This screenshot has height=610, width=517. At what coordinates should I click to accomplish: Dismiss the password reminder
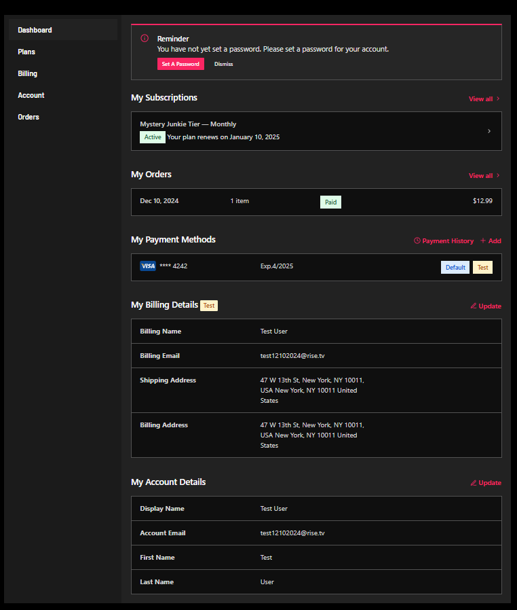(223, 64)
